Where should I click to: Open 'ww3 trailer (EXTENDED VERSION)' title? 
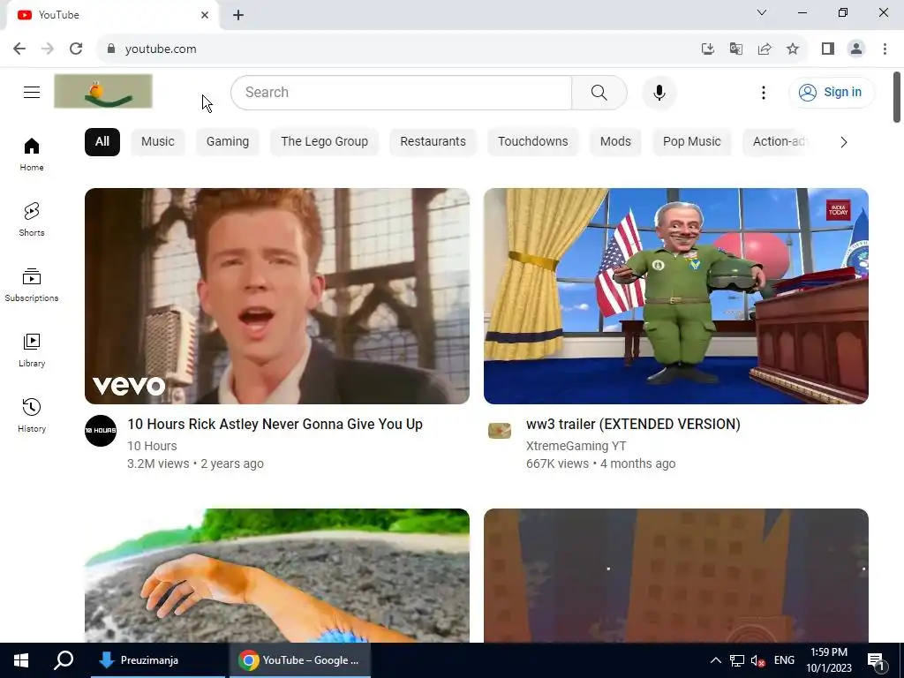coord(633,425)
